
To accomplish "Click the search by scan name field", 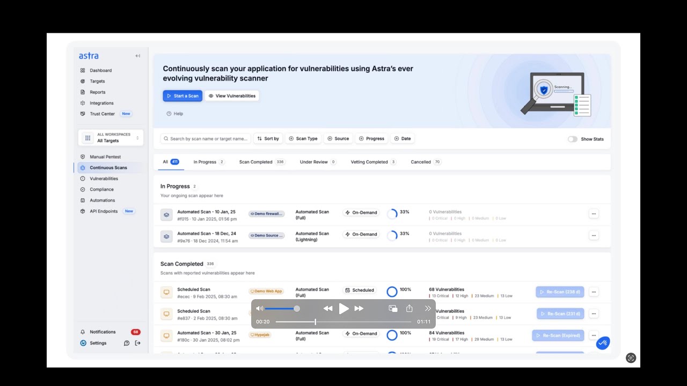I will tap(206, 138).
